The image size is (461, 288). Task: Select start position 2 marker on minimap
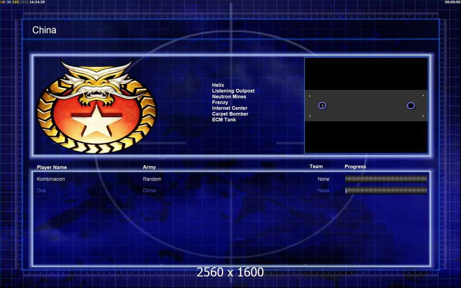[x=322, y=106]
